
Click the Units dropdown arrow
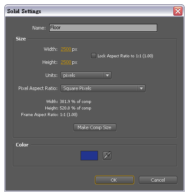click(108, 75)
